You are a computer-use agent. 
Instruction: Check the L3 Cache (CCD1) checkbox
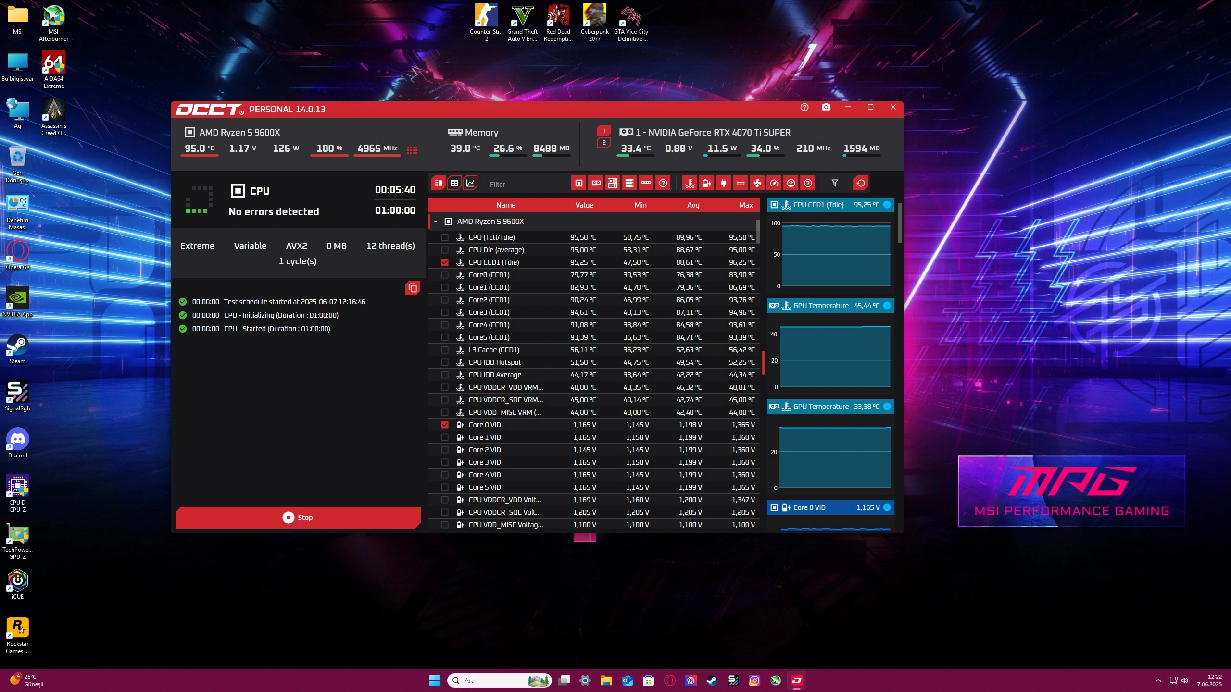tap(445, 350)
